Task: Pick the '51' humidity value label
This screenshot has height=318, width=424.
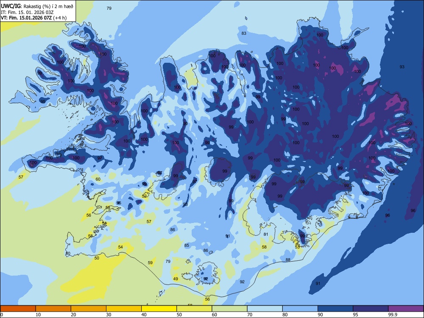Action: click(104, 223)
